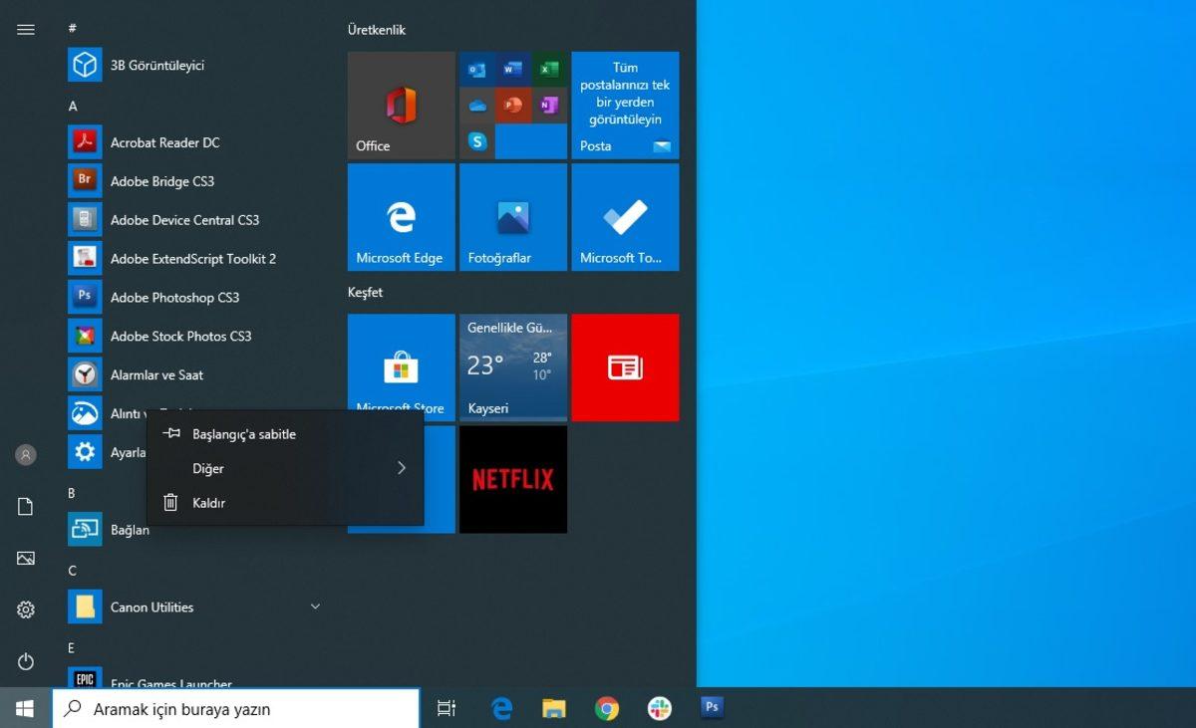The width and height of the screenshot is (1196, 728).
Task: Open the Excel tile
Action: 546,69
